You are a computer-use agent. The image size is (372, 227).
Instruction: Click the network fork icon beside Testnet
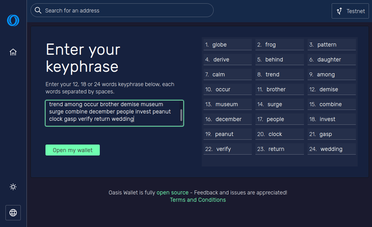tap(339, 11)
